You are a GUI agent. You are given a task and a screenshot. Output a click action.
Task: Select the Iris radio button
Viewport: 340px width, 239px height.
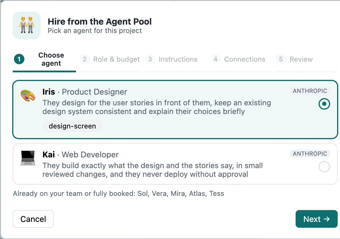tap(324, 104)
